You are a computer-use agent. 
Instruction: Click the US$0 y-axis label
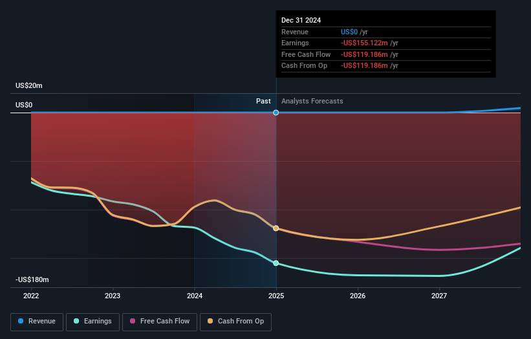(x=24, y=105)
